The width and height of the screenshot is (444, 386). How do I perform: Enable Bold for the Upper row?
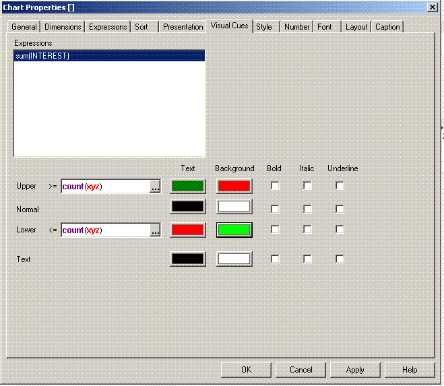tap(275, 186)
